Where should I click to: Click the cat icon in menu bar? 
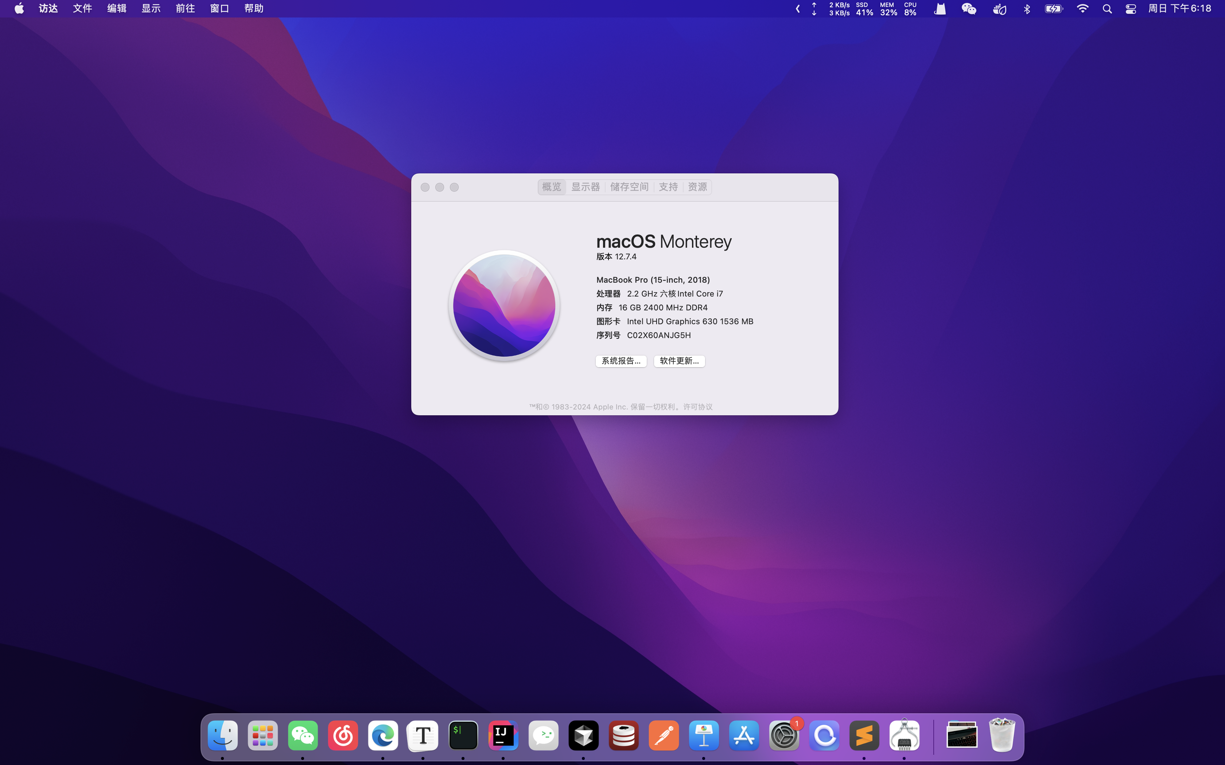point(940,9)
